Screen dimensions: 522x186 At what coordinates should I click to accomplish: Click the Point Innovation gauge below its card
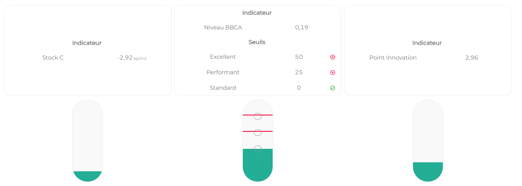(428, 140)
